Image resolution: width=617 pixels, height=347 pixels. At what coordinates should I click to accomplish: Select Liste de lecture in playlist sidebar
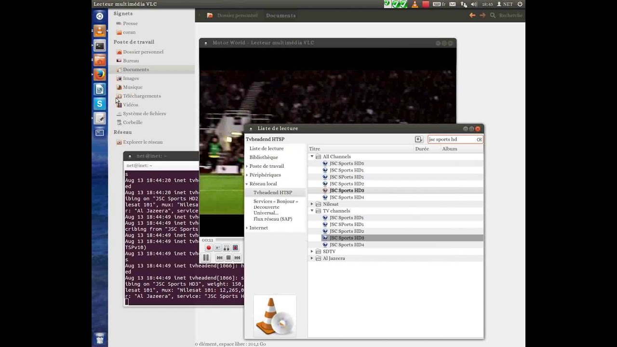(267, 148)
